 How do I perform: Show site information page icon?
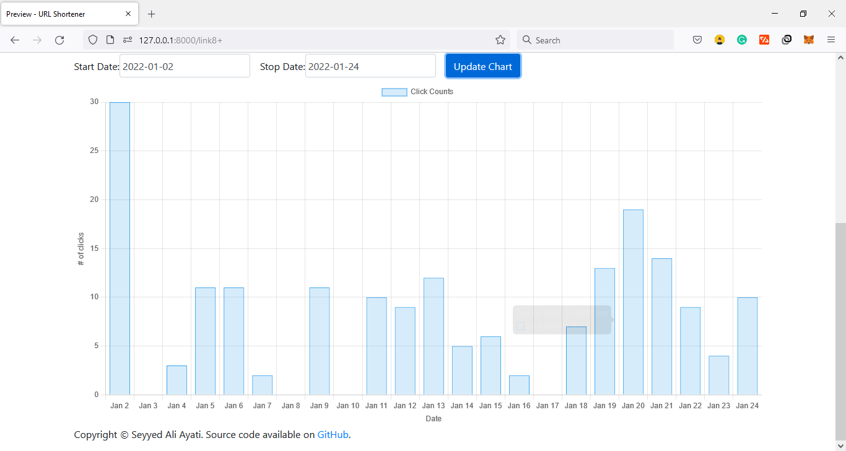tap(110, 40)
